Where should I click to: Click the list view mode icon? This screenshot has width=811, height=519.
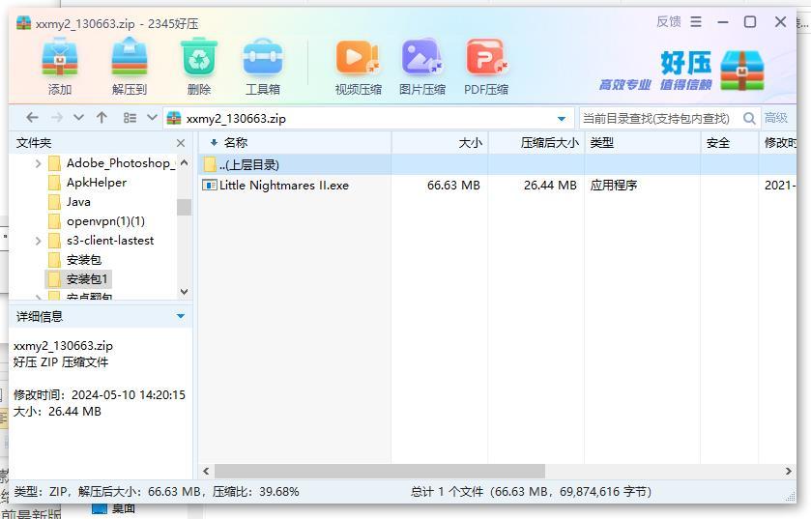coord(130,118)
